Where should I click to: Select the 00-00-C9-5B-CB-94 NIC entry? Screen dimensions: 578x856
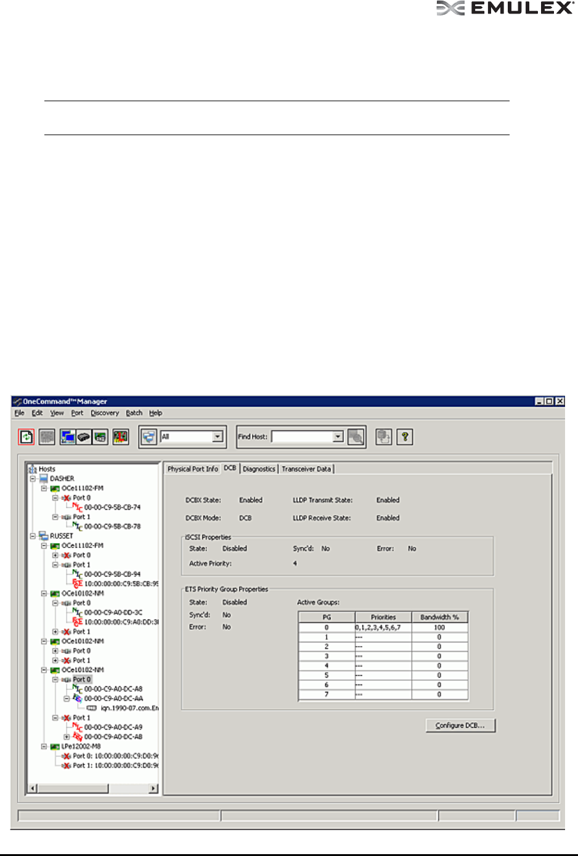coord(112,574)
